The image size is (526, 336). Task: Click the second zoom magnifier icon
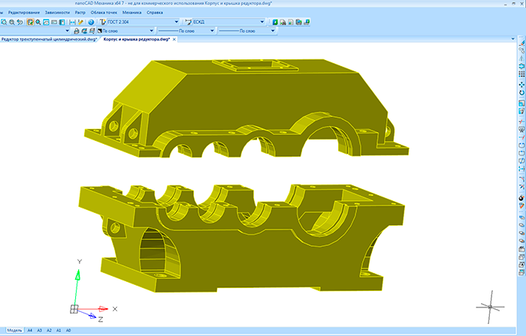coord(12,22)
